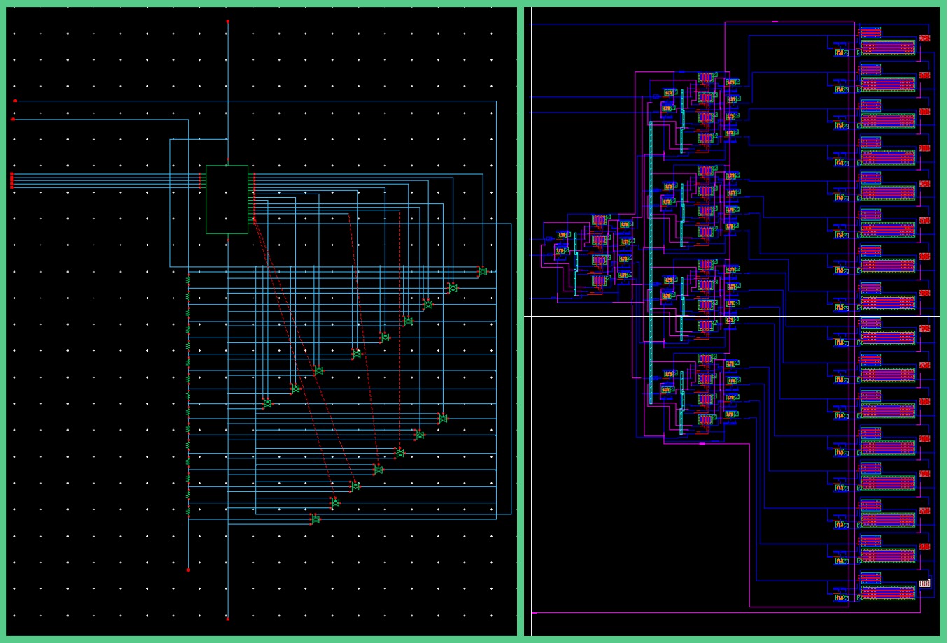Select the topmost red pad in the layout's right edge column

click(924, 38)
